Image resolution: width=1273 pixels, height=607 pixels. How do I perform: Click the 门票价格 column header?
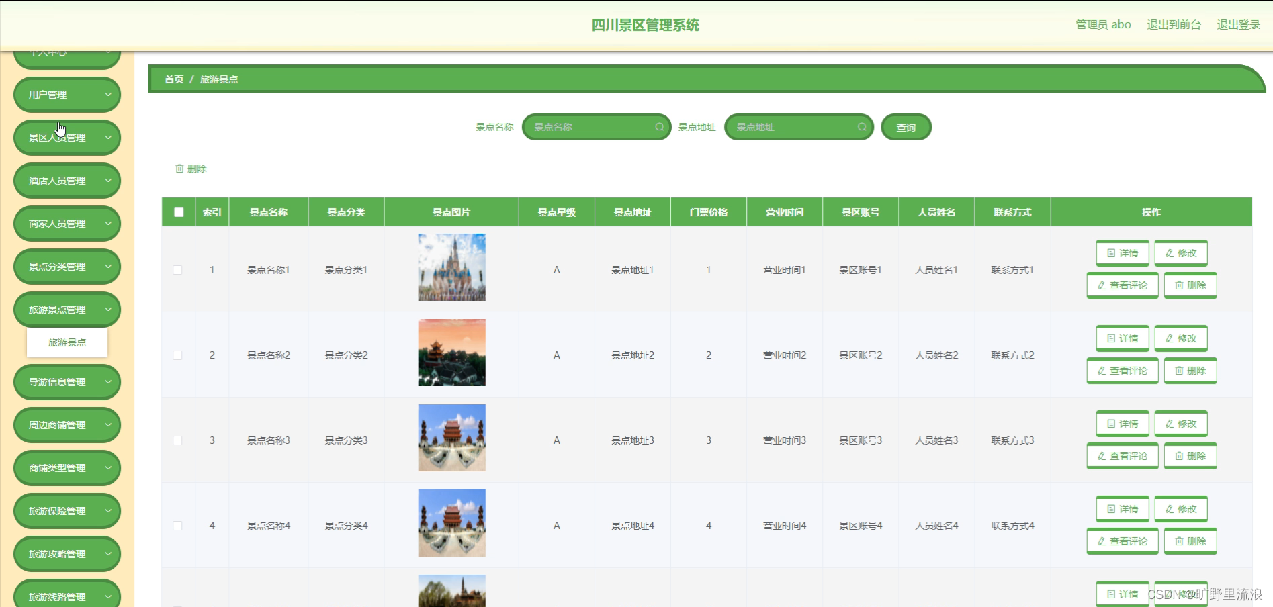click(709, 212)
